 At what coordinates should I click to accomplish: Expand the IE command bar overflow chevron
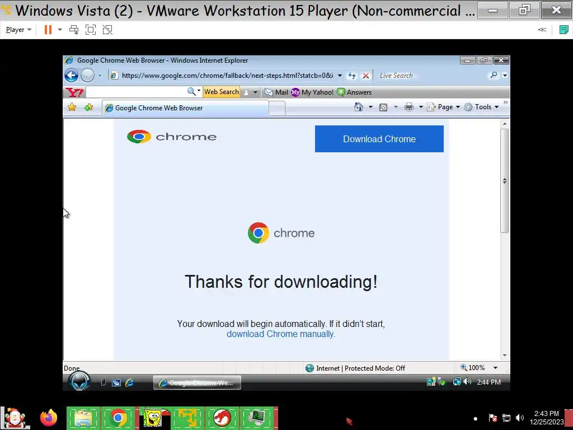coord(505,102)
